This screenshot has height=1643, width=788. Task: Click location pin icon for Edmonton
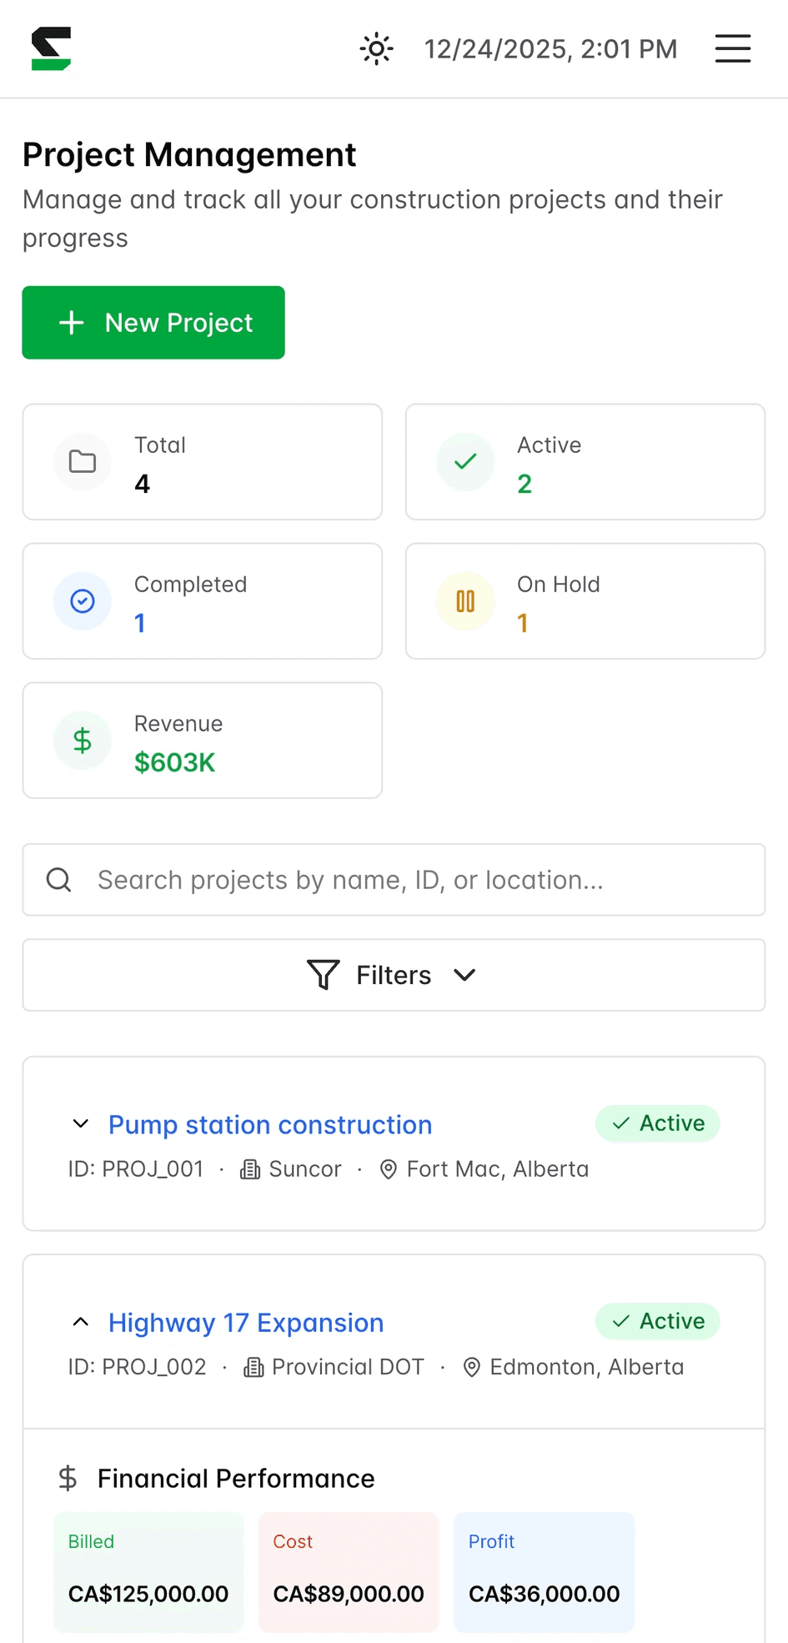click(x=471, y=1367)
